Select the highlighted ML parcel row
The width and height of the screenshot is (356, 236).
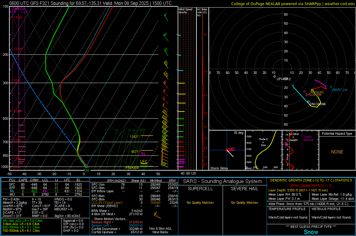pyautogui.click(x=46, y=191)
